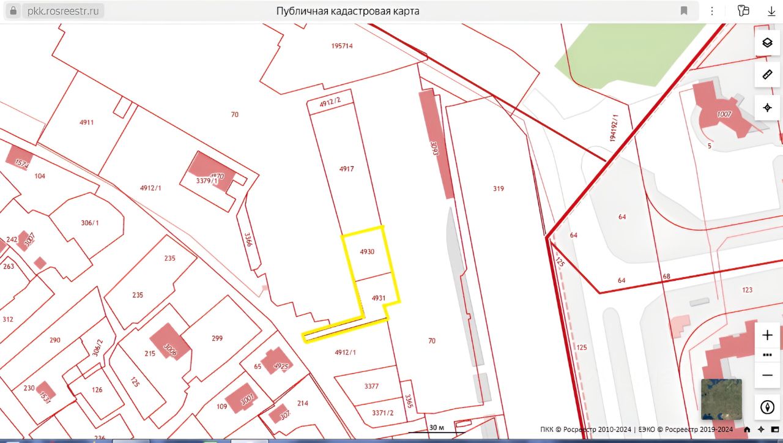
Task: Click the small window icon in the footer
Action: click(x=775, y=430)
